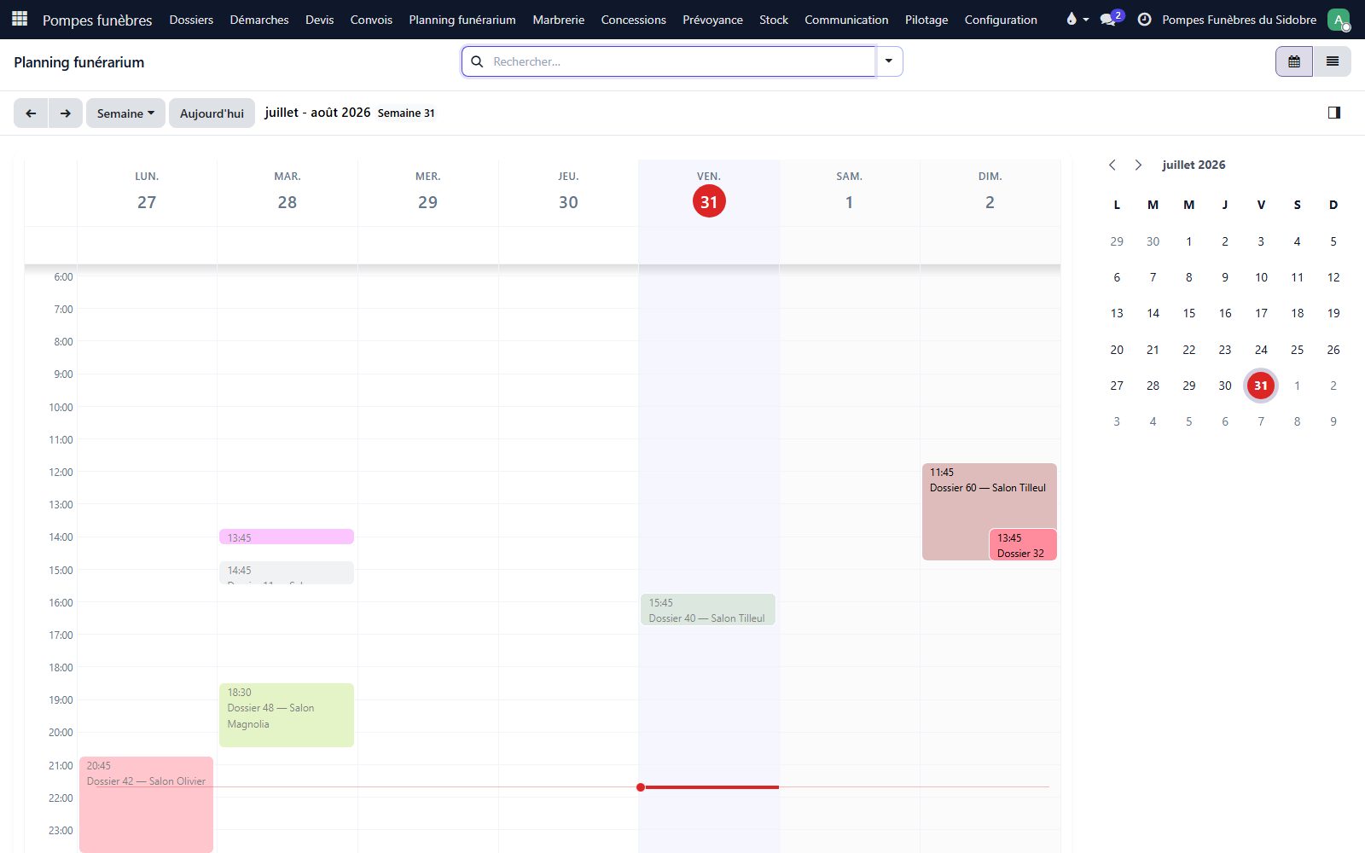Show previous month in mini calendar
The image size is (1365, 853).
(1112, 165)
